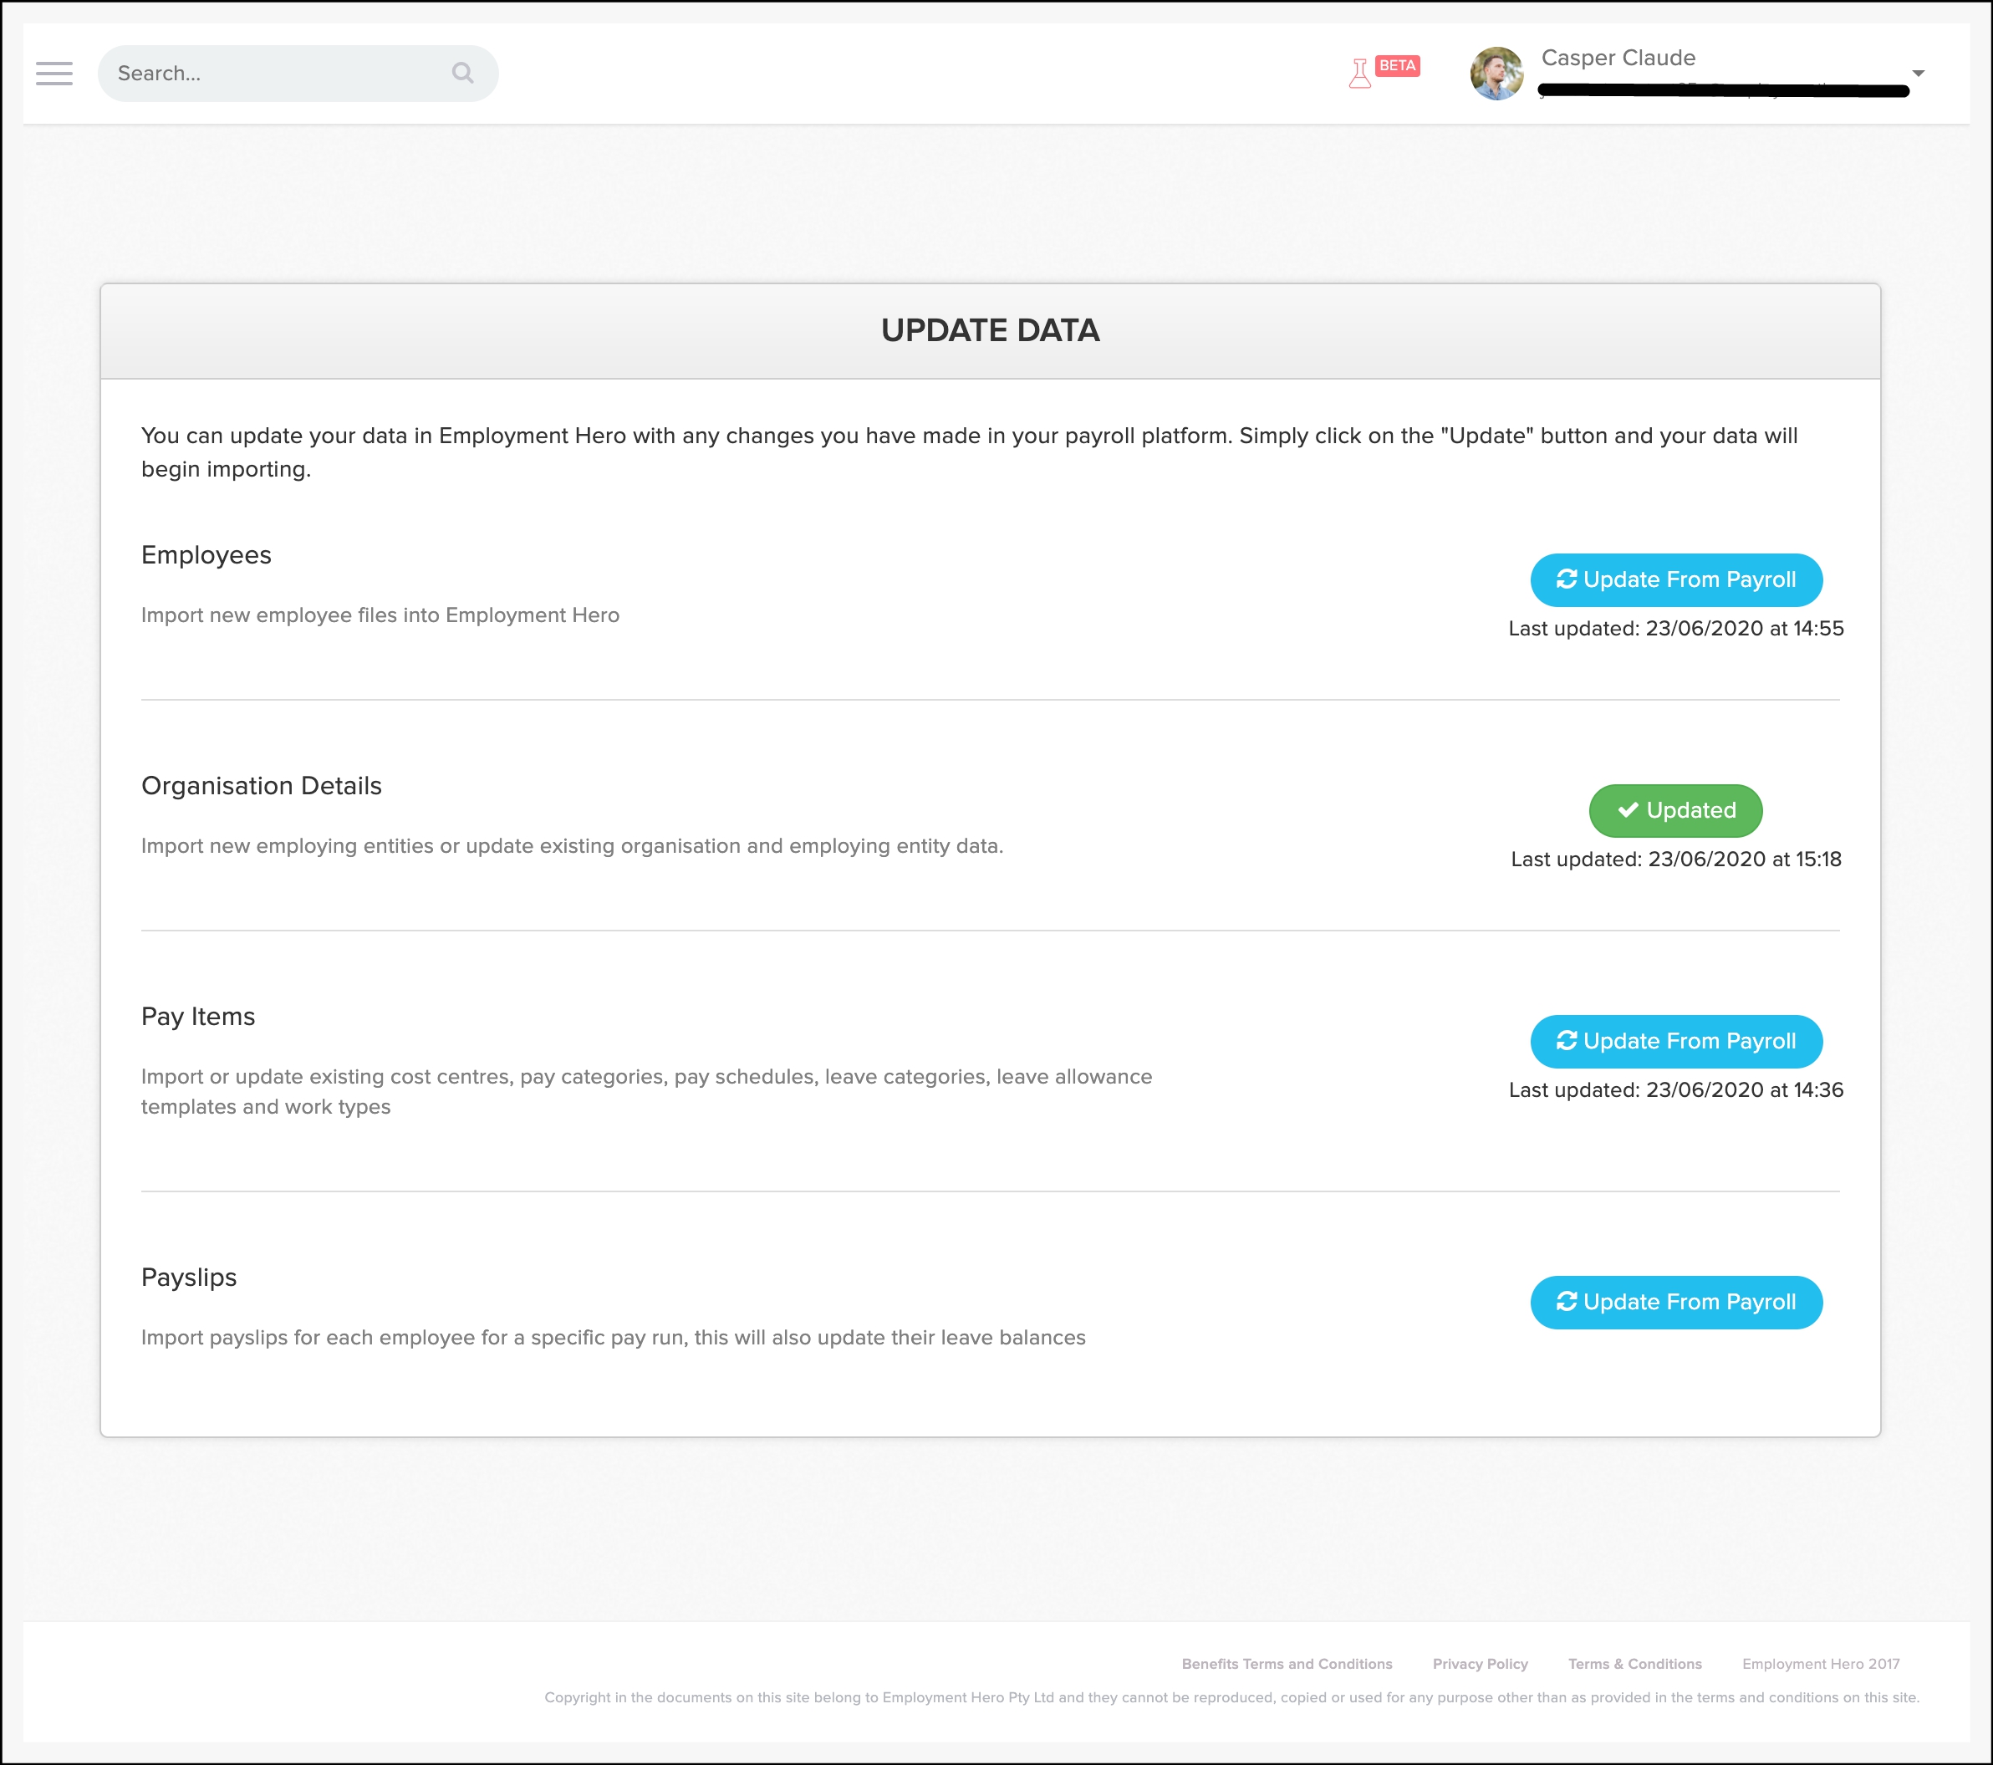Screen dimensions: 1993x1765
Task: Open the Terms & Conditions footer link
Action: point(1634,1664)
